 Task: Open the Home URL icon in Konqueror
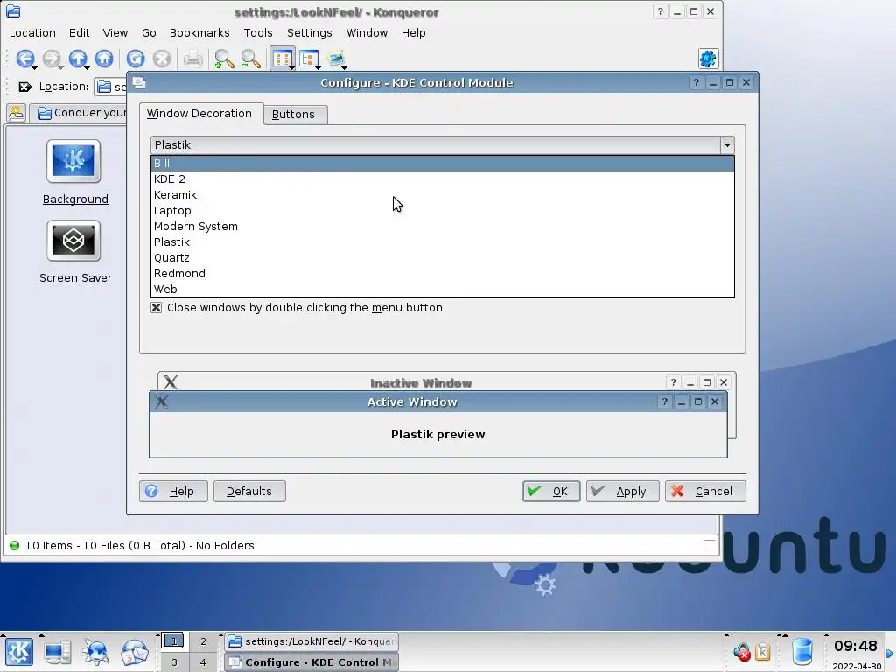click(104, 59)
